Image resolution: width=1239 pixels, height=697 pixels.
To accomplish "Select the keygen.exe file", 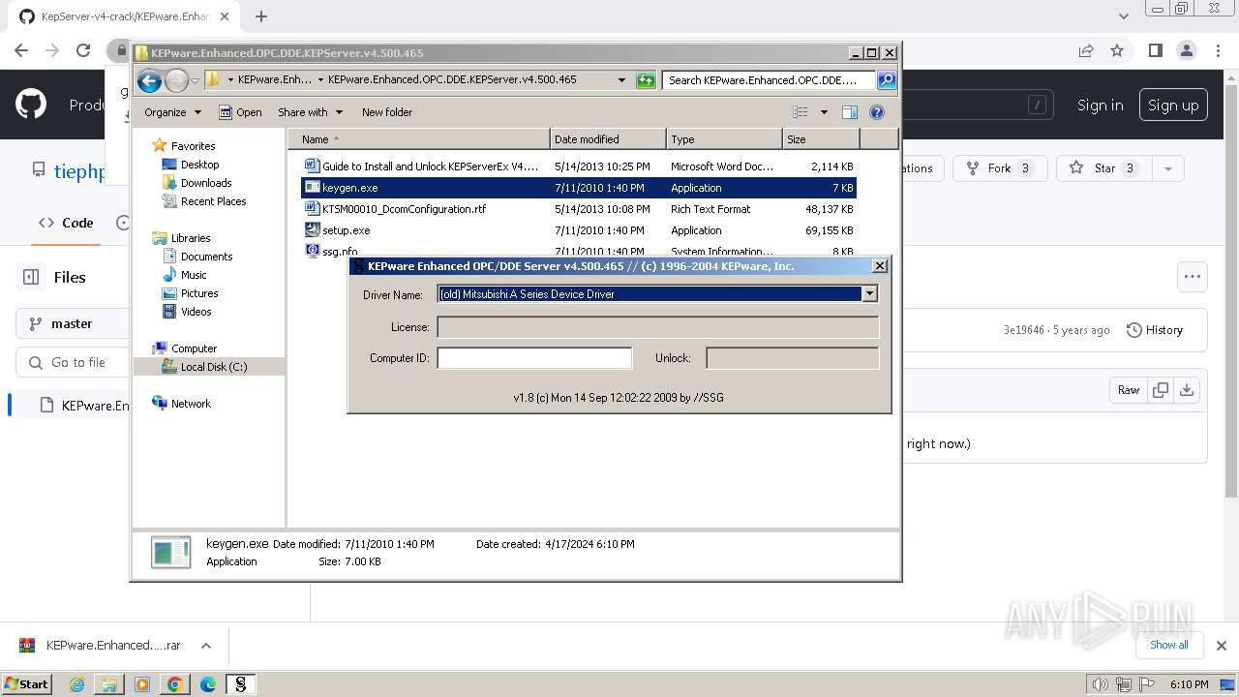I will click(x=579, y=188).
